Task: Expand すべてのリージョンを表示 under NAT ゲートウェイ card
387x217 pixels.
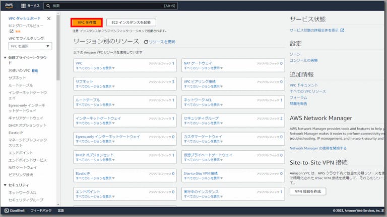Action: [203, 68]
